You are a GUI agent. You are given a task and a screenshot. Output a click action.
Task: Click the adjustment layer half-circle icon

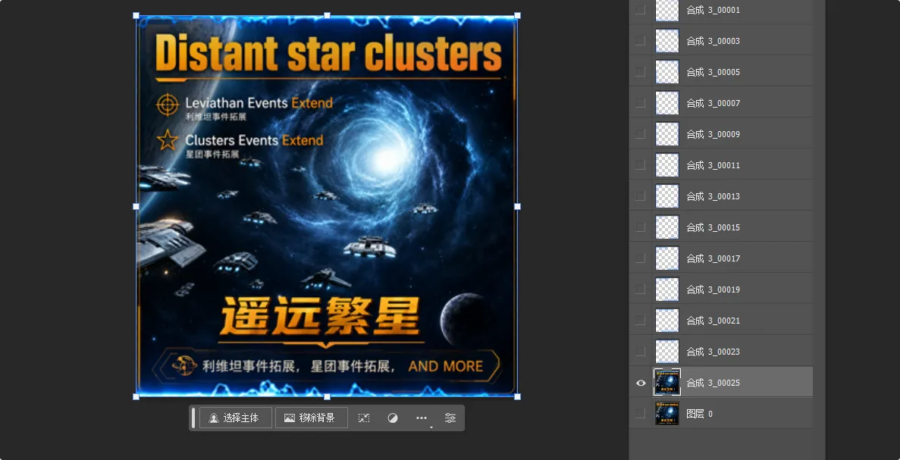[x=393, y=418]
